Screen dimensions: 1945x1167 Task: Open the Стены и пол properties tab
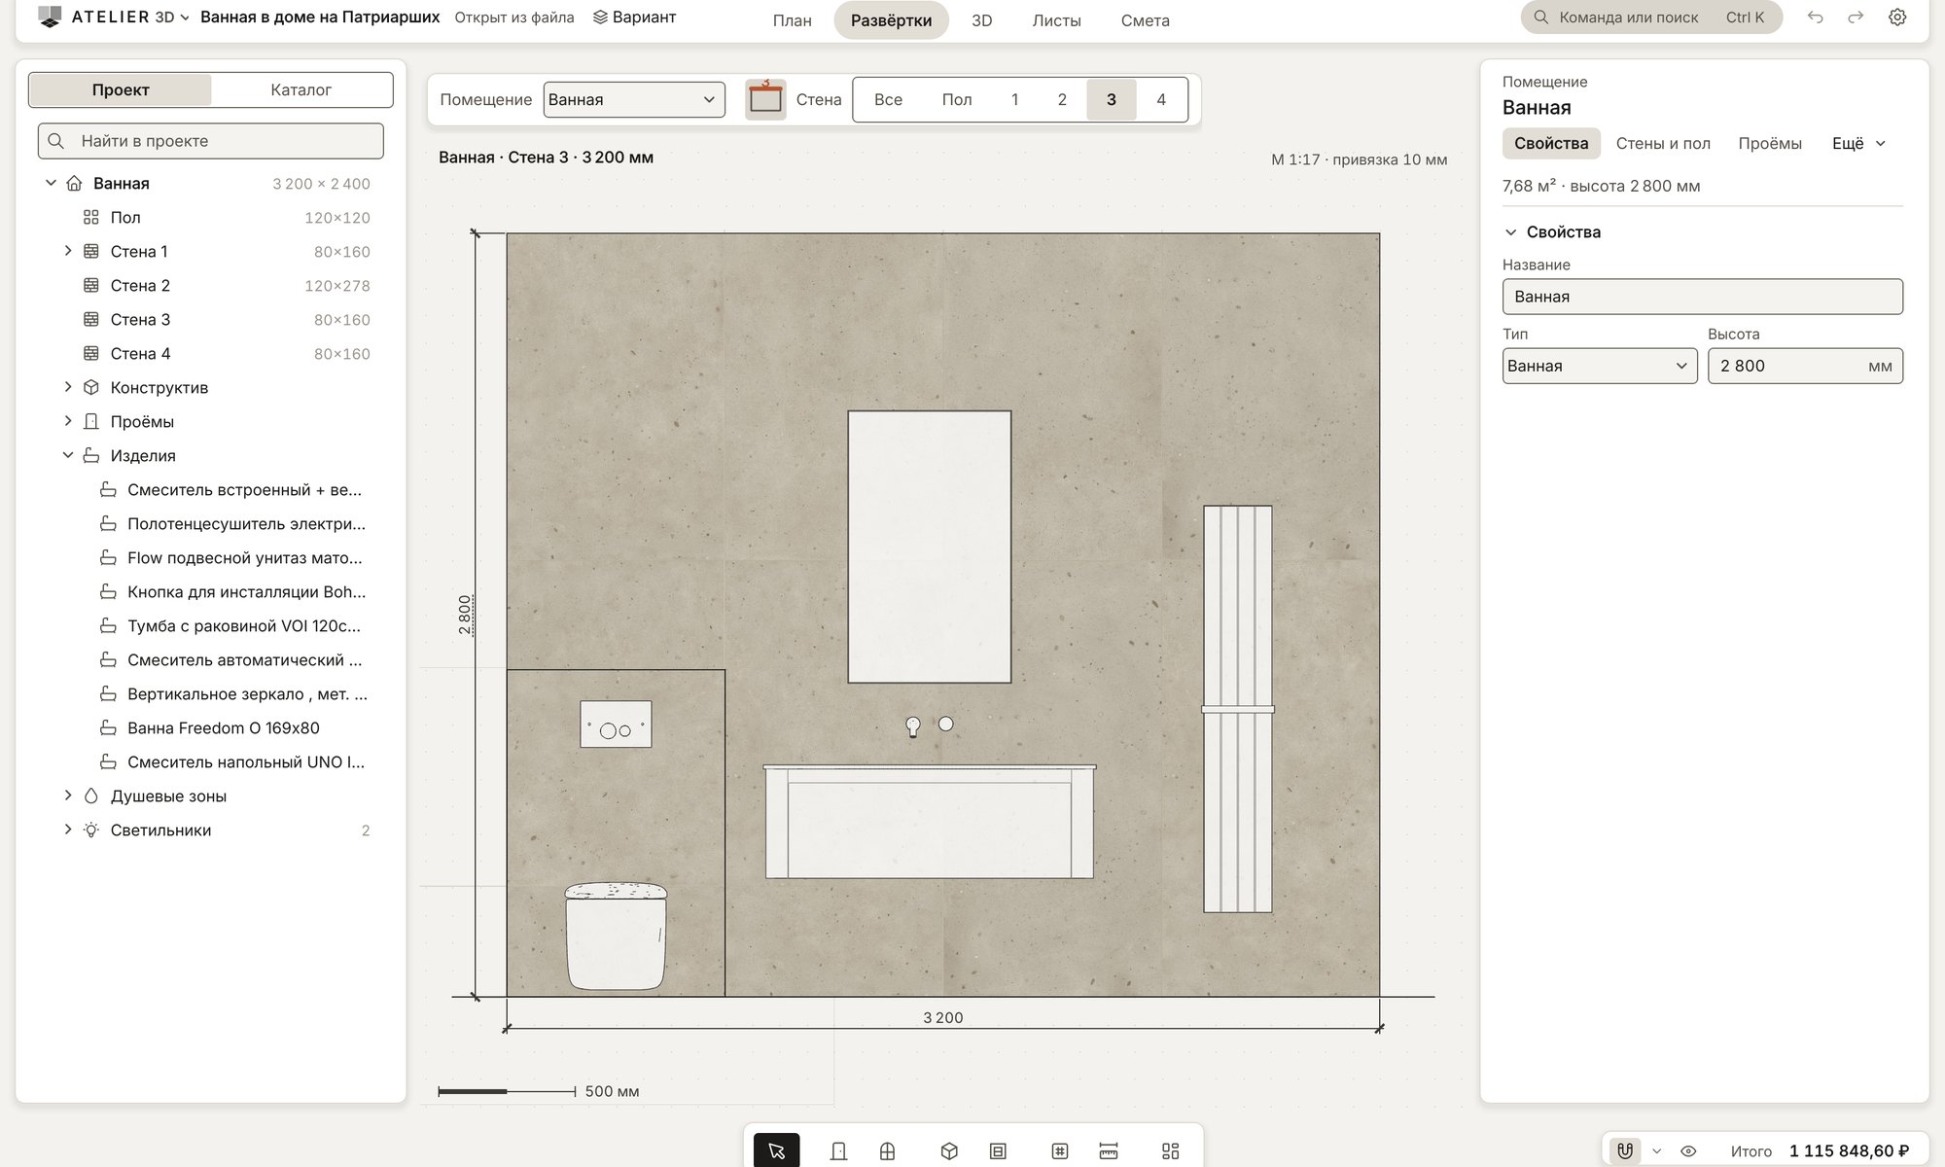(1663, 143)
